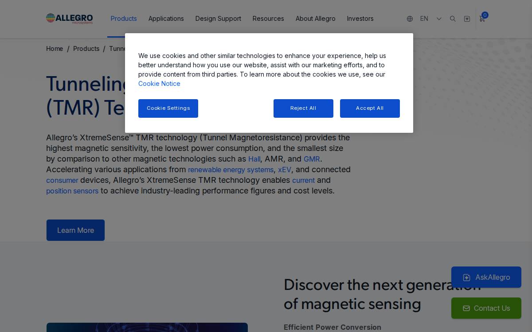Click the Allegro Microsystems logo

(70, 19)
